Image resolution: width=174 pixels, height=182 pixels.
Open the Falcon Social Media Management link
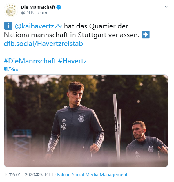[x=92, y=174]
